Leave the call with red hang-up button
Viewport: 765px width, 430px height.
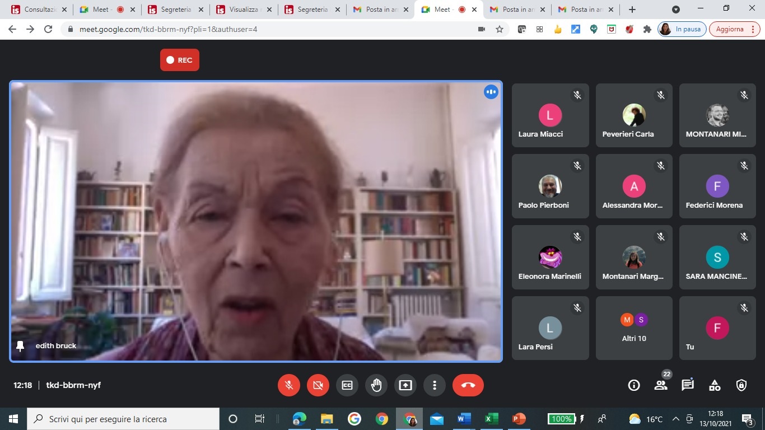click(468, 385)
